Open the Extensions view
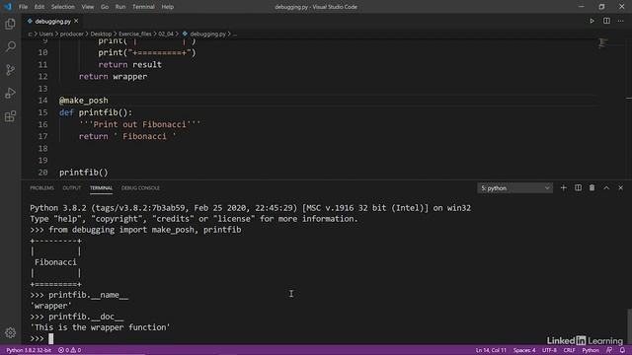The height and width of the screenshot is (355, 632). 11,116
